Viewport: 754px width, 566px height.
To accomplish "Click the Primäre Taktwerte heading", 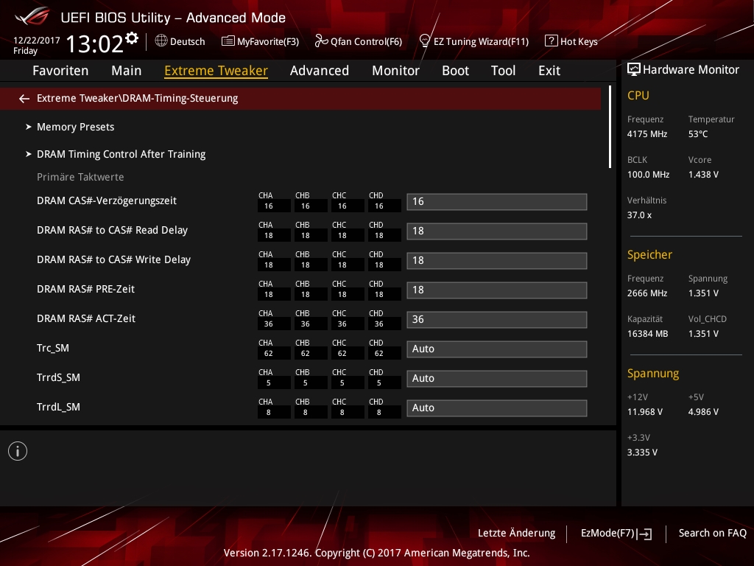I will [x=80, y=177].
